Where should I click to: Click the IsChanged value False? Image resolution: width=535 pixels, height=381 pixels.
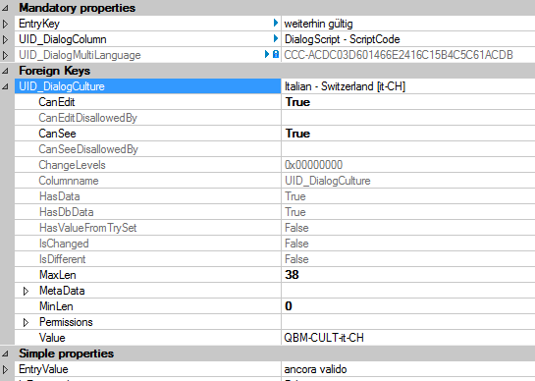pyautogui.click(x=296, y=244)
